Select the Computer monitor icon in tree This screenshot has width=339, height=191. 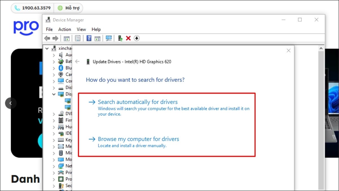click(61, 81)
